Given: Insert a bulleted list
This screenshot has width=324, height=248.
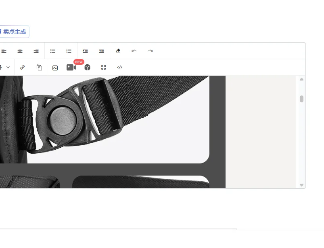Looking at the screenshot, I should click(x=52, y=51).
